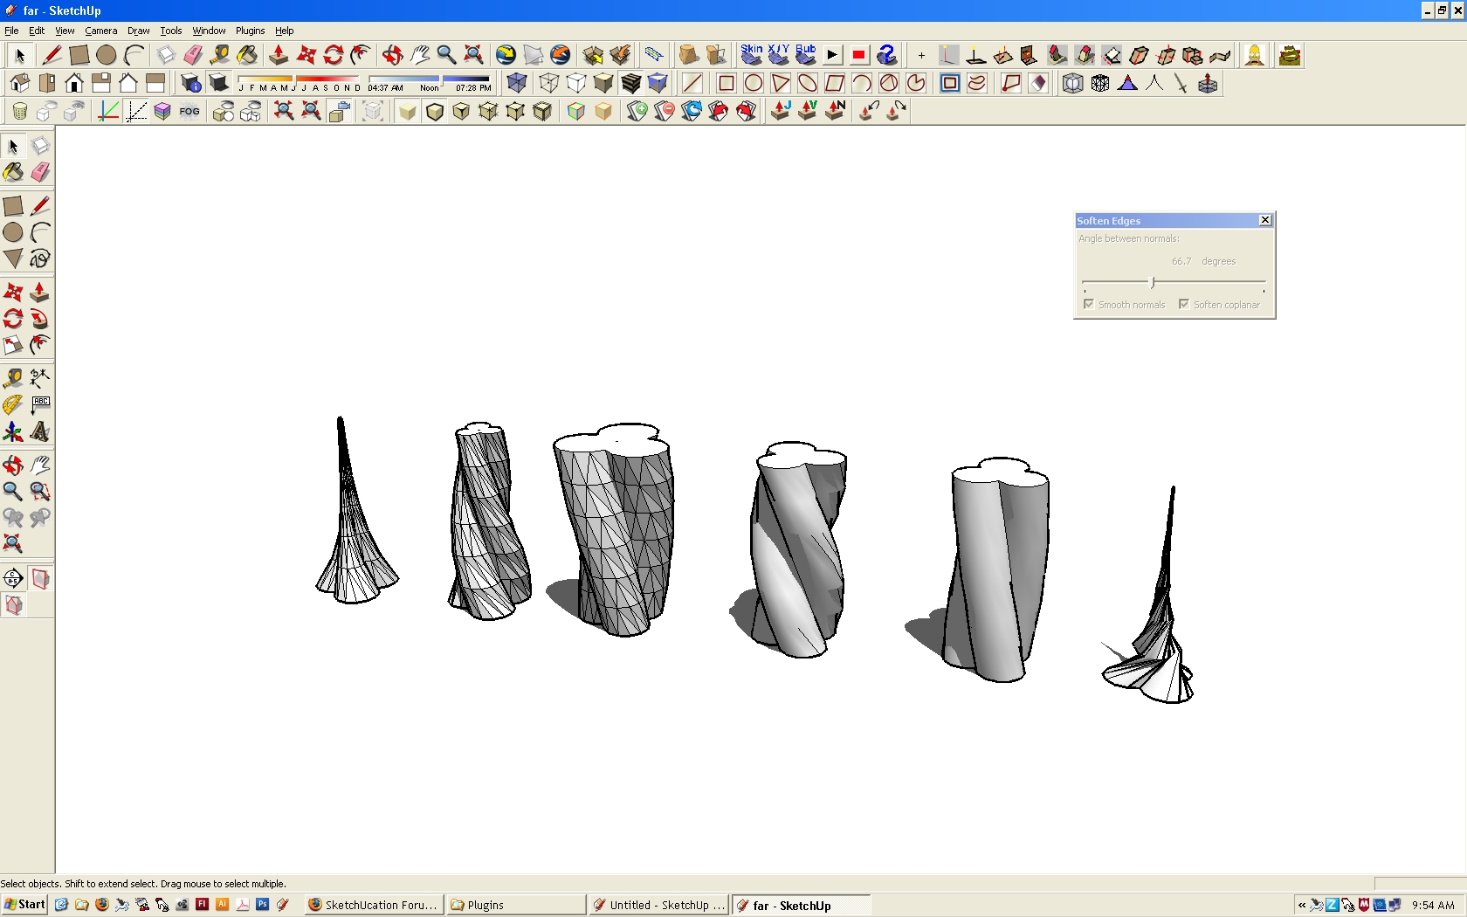Image resolution: width=1467 pixels, height=917 pixels.
Task: Select the Protractor tool in left toolbar
Action: click(12, 404)
